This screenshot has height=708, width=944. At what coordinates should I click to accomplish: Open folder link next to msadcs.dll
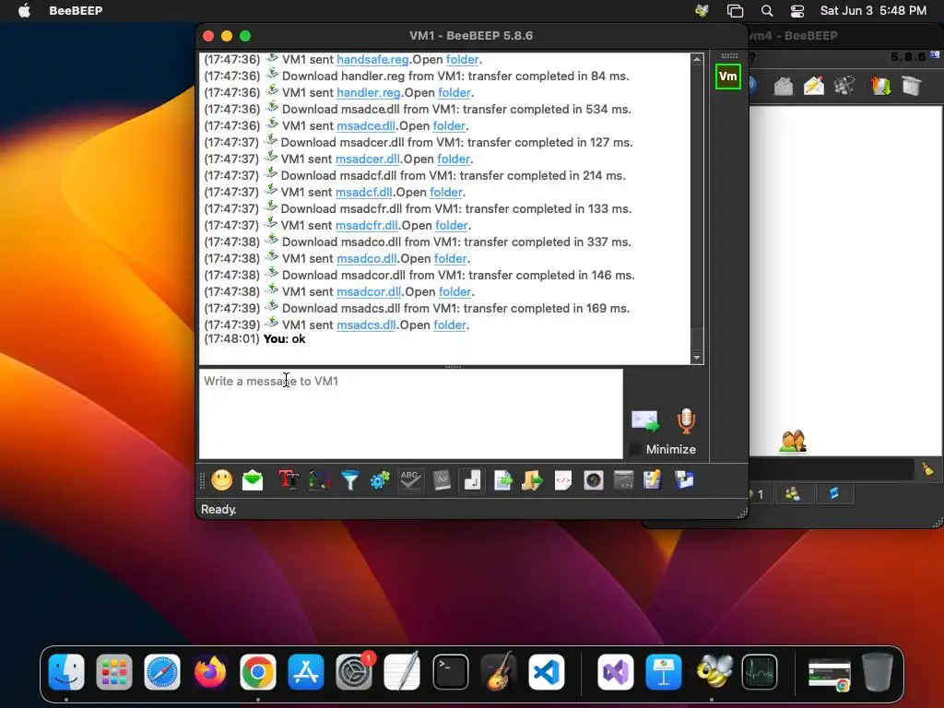click(x=450, y=325)
